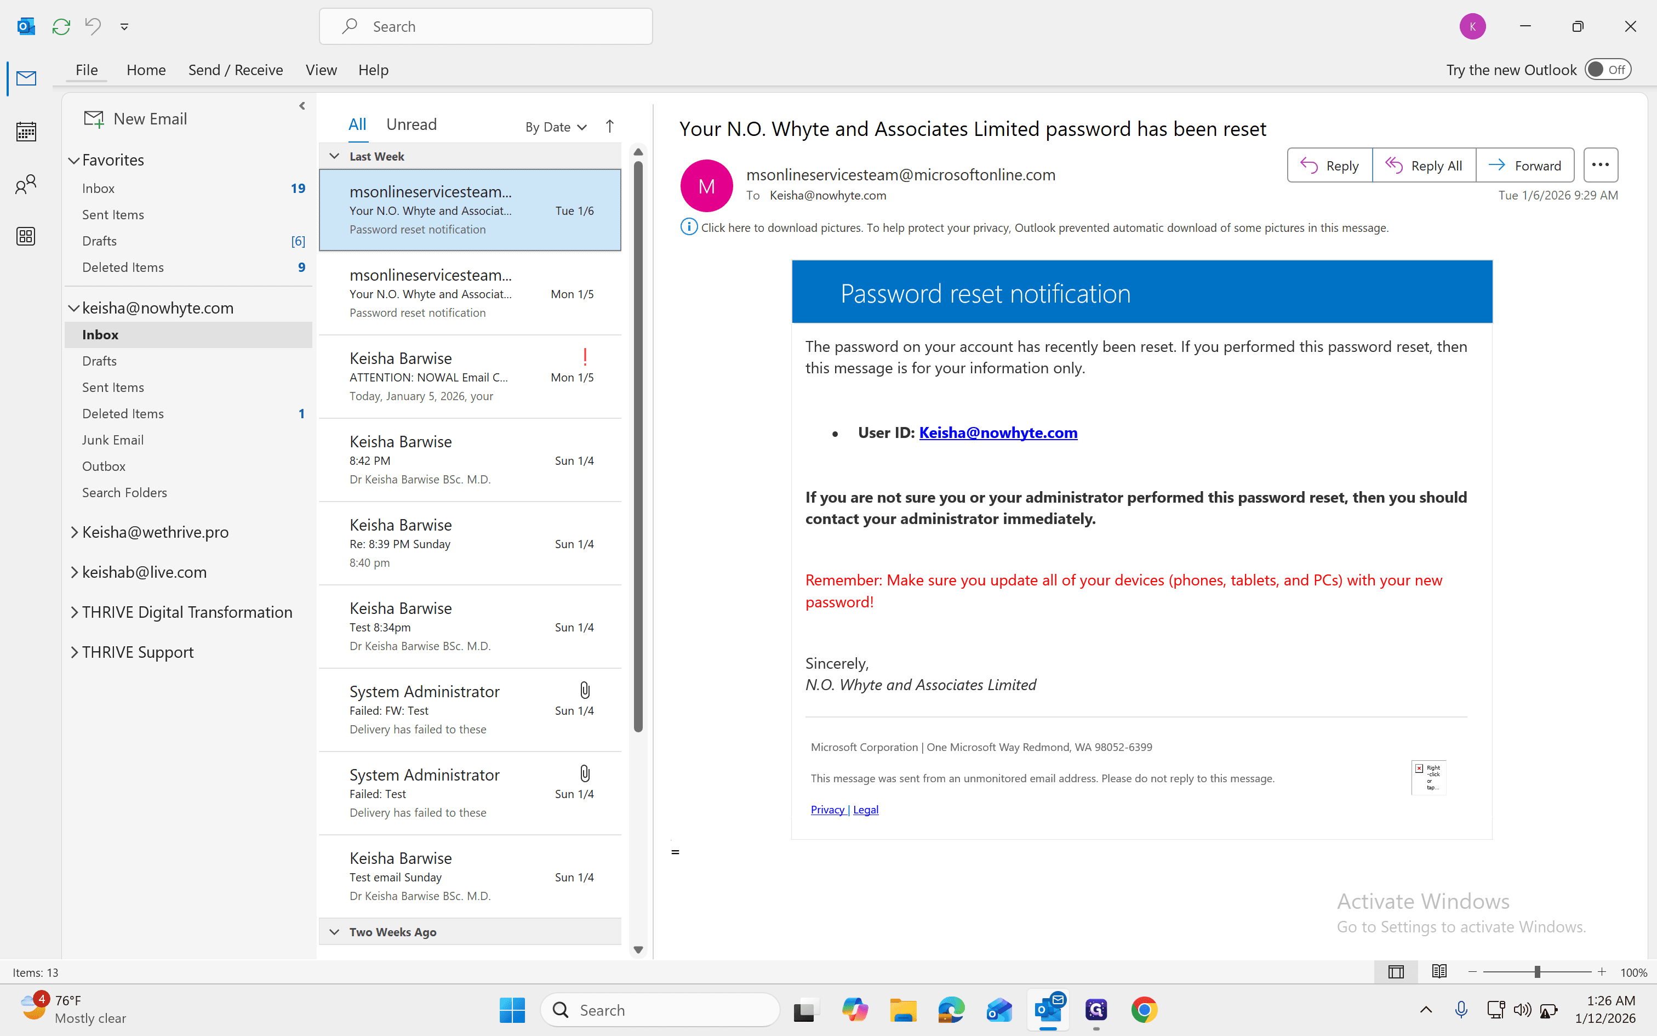Click the Send/Receive All Folders sync icon

coord(61,27)
